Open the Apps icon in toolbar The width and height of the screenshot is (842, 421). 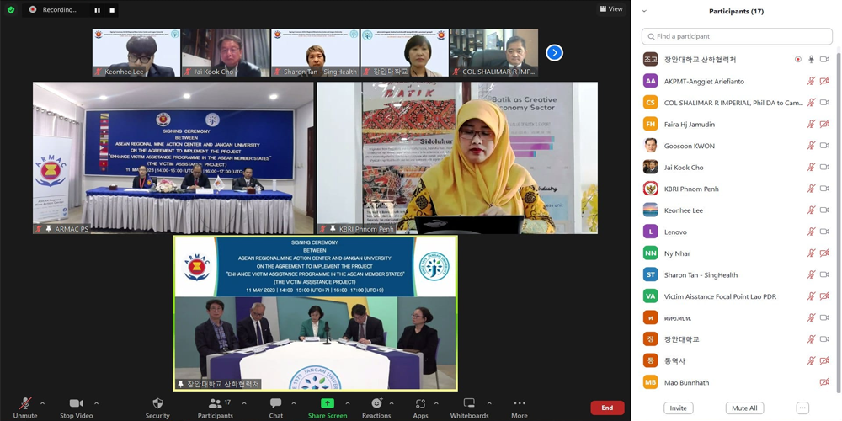420,404
